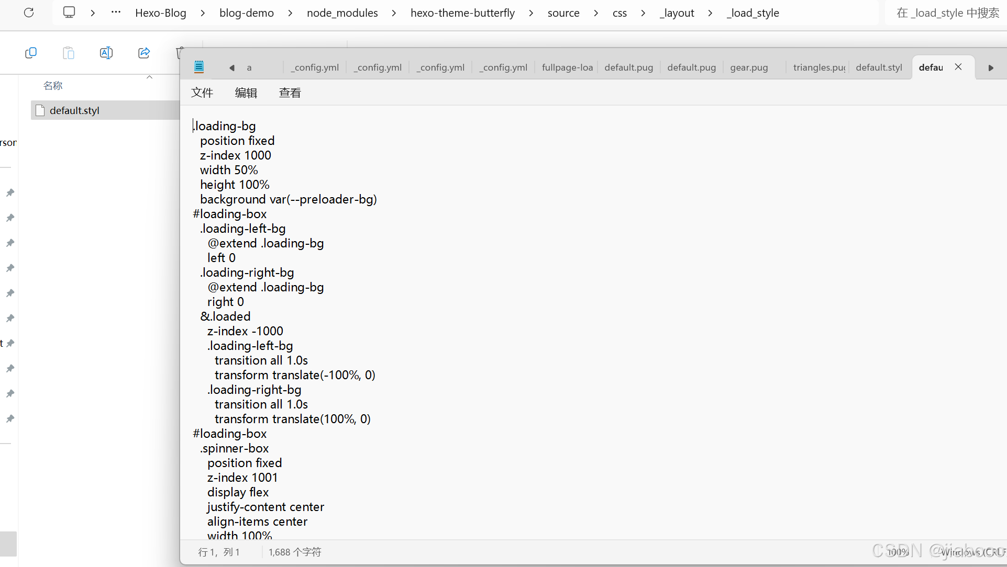Screen dimensions: 1007x567
Task: Click the Windows (CRLF) status entry
Action: 973,552
